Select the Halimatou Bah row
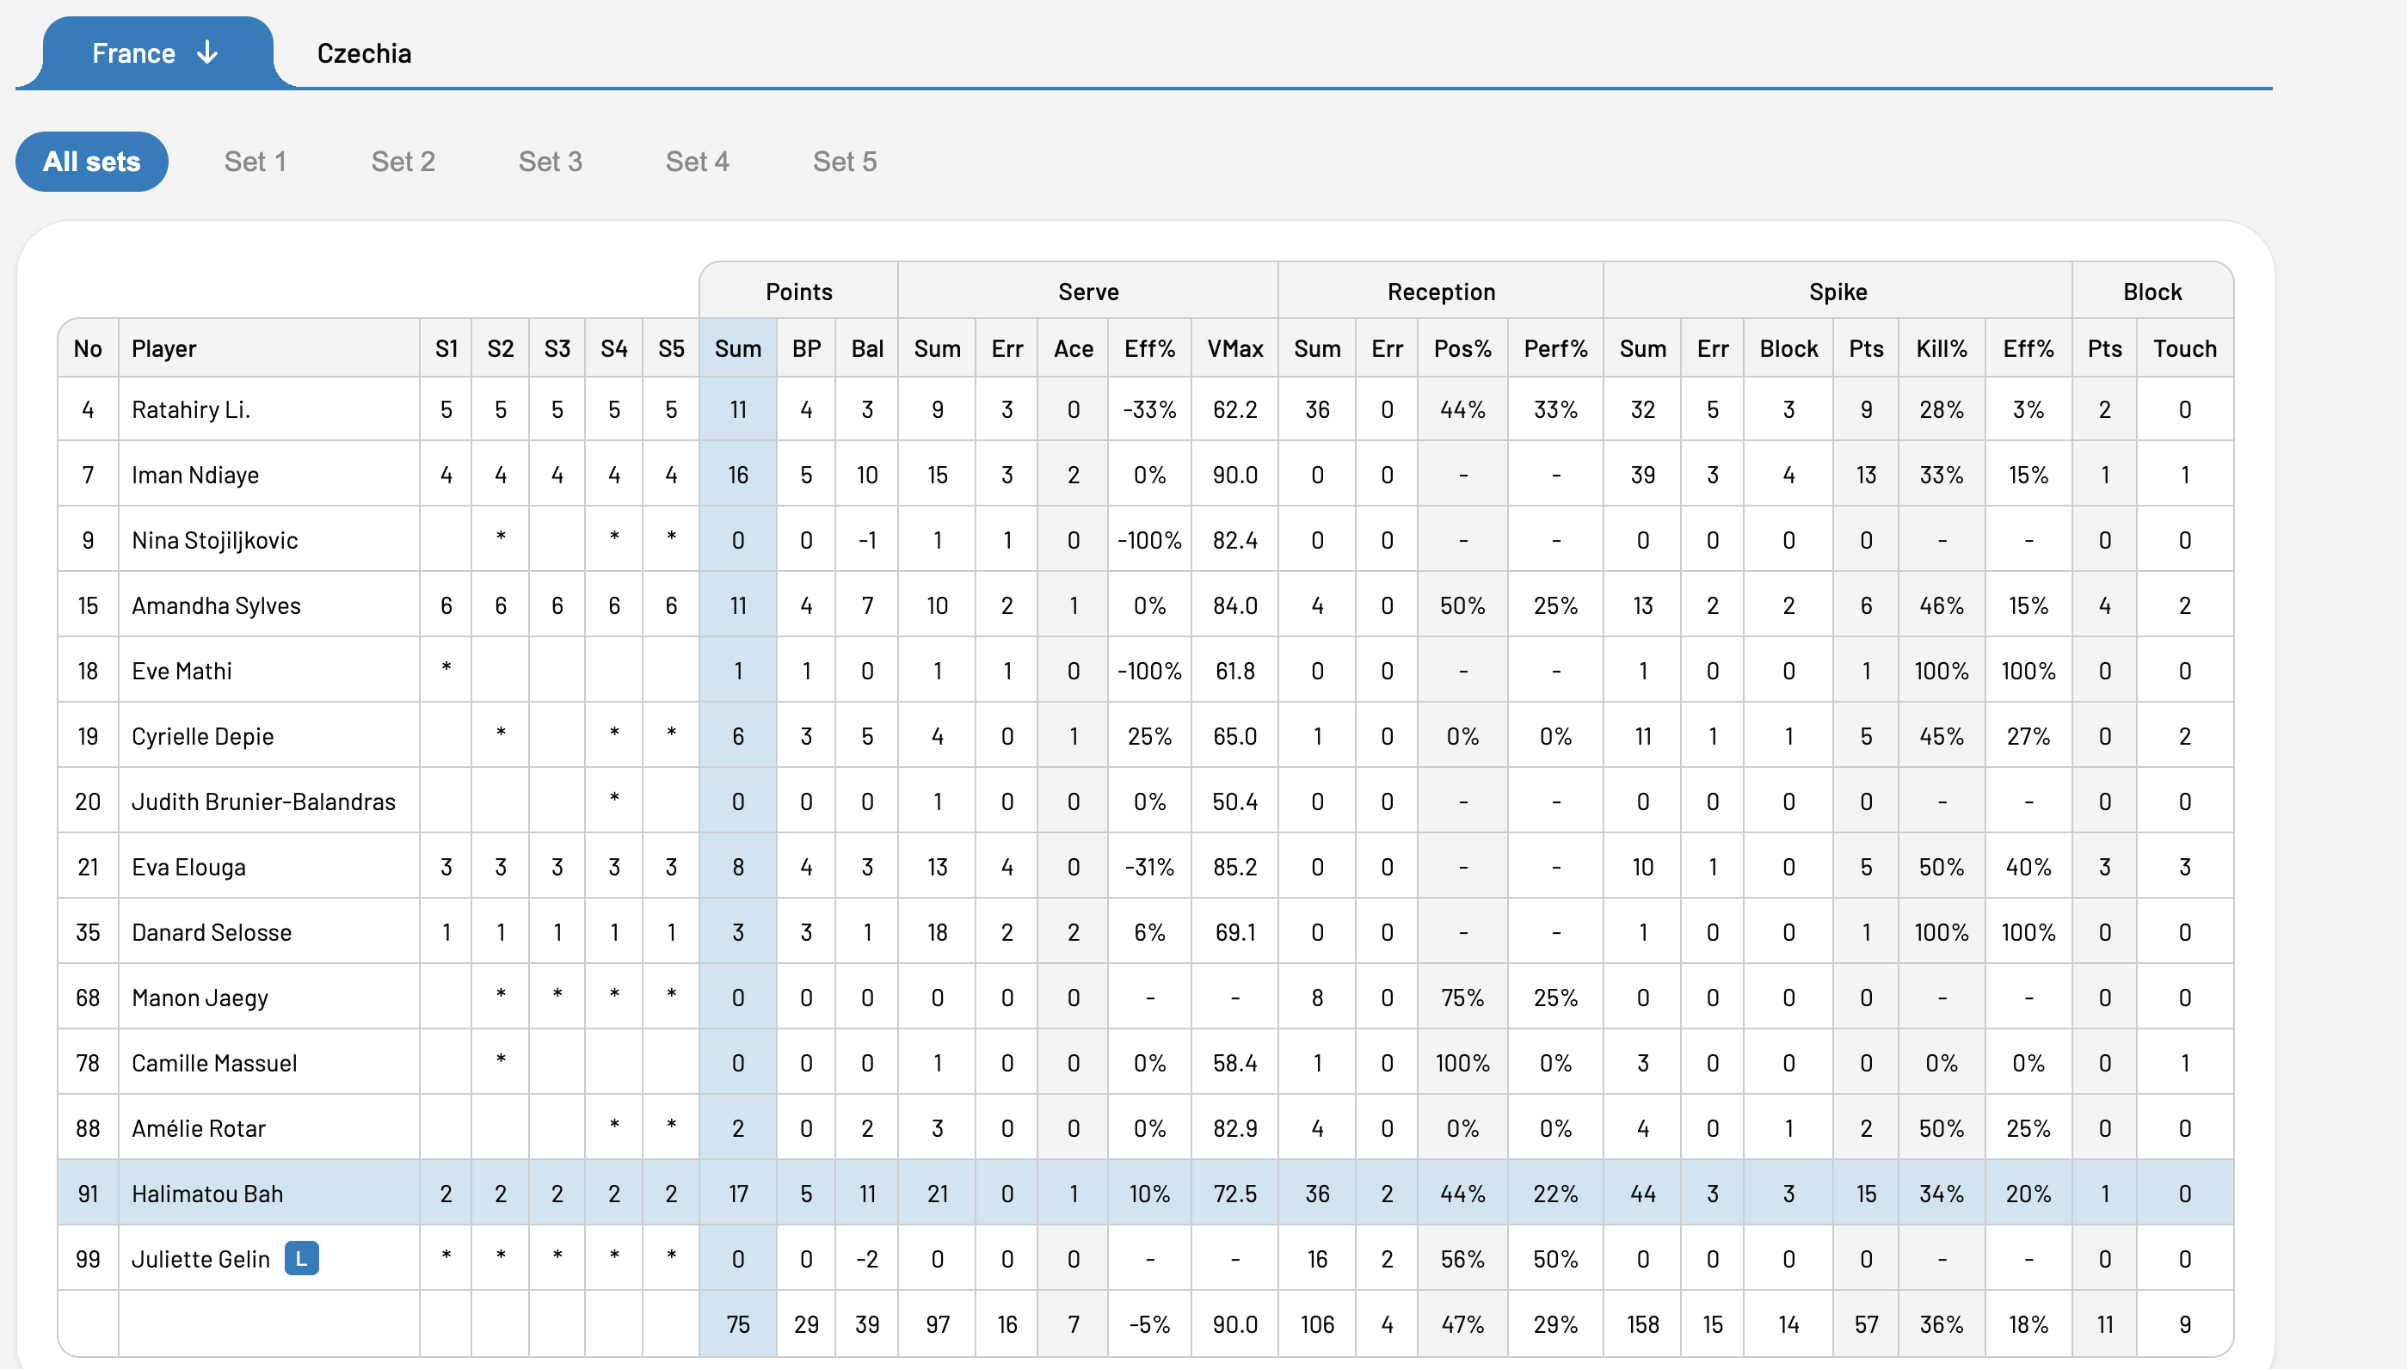 (1146, 1192)
